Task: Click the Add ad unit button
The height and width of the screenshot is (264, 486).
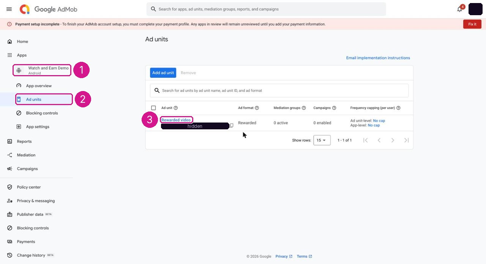Action: pos(163,73)
